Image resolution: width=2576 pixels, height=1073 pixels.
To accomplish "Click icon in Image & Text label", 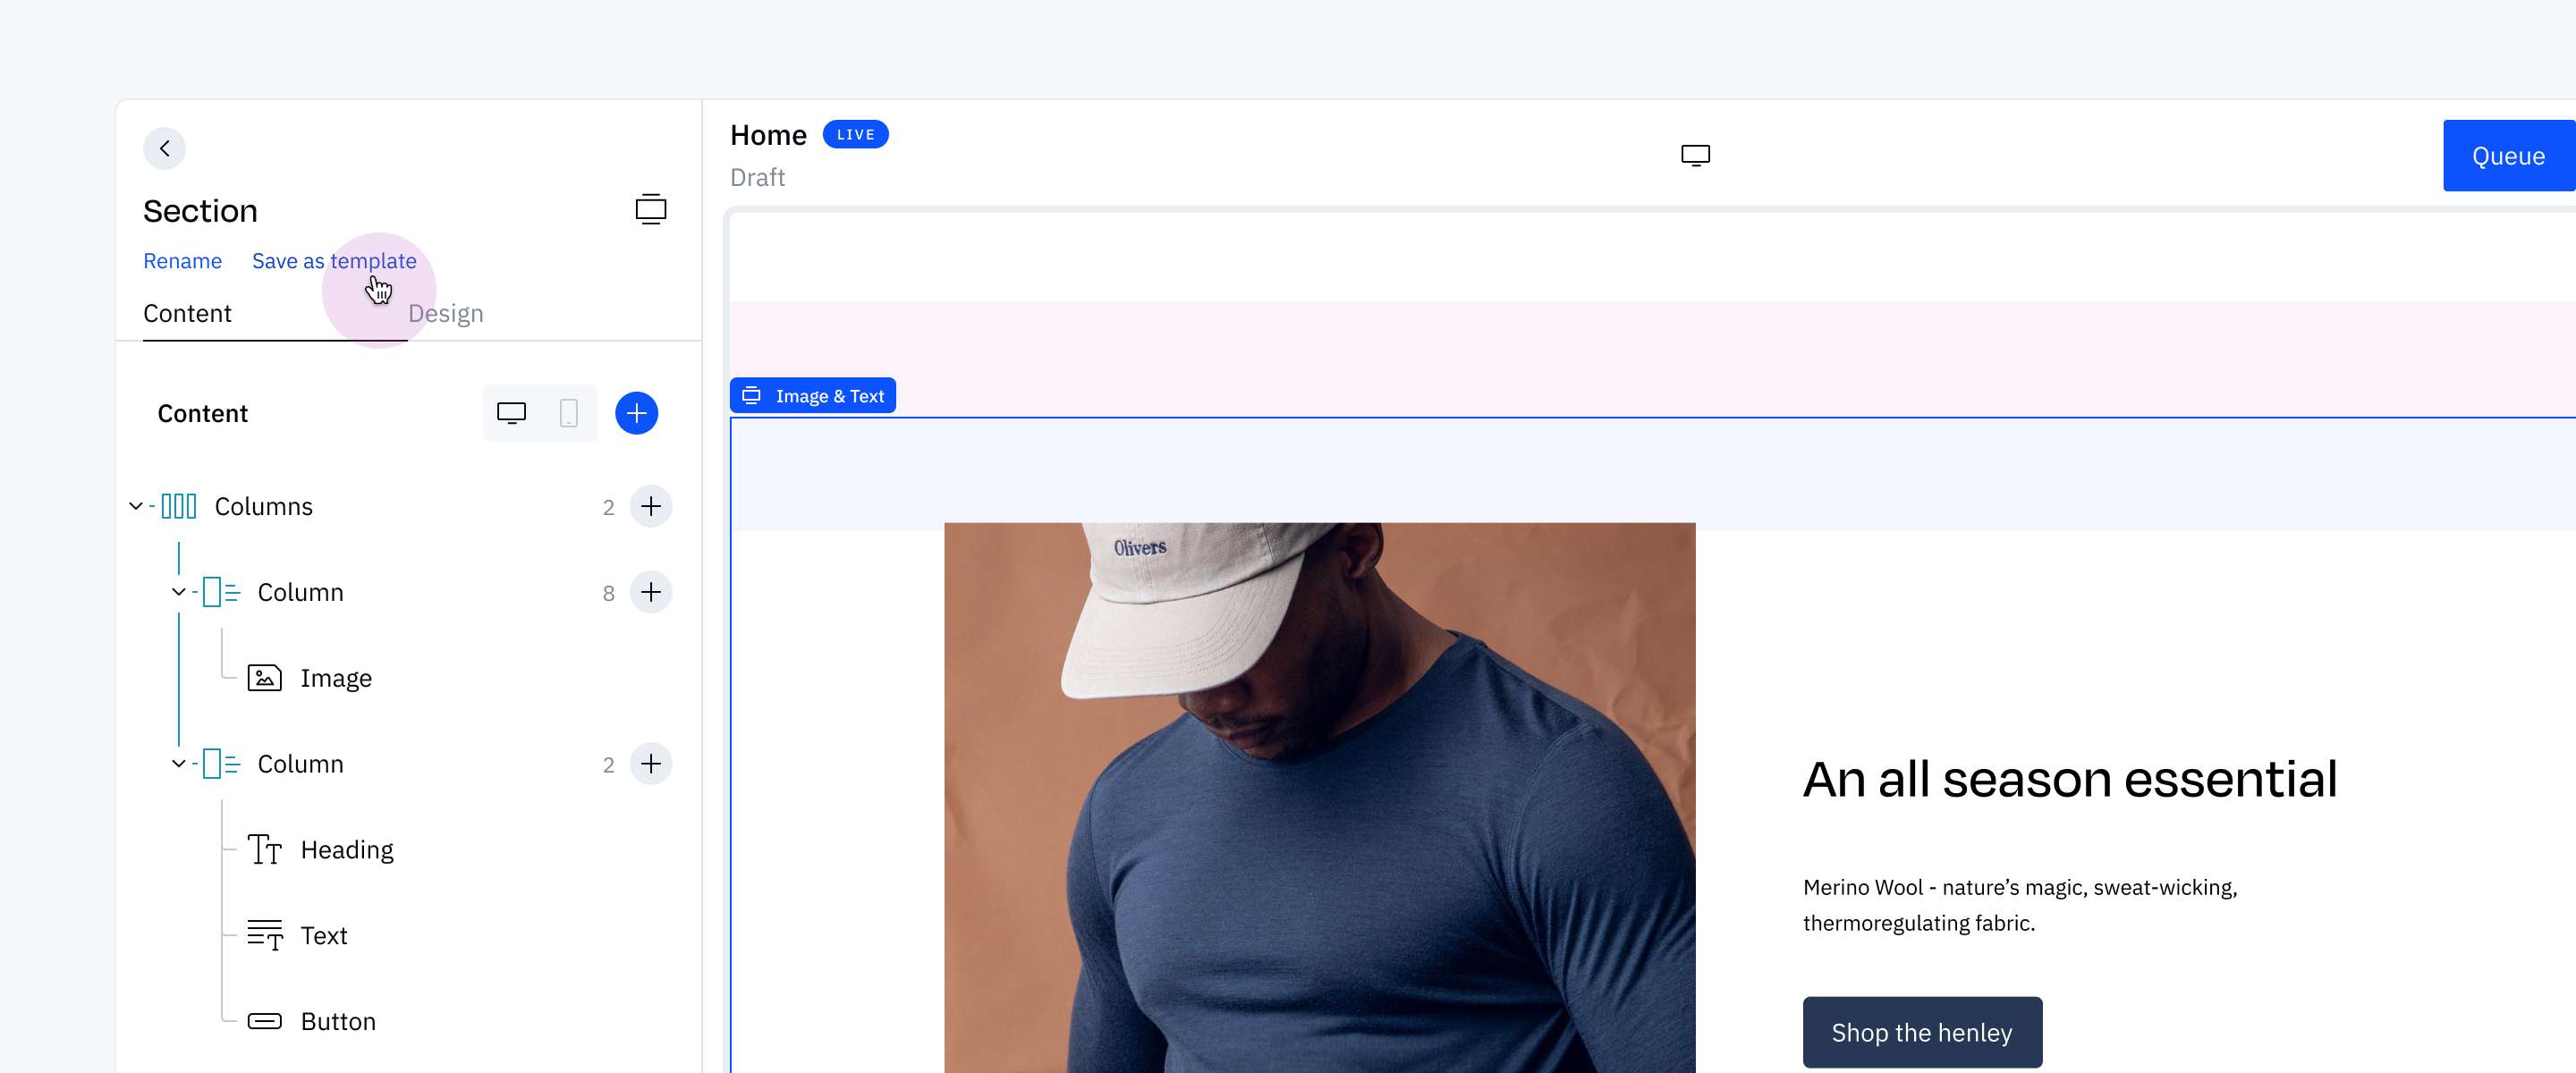I will [752, 396].
